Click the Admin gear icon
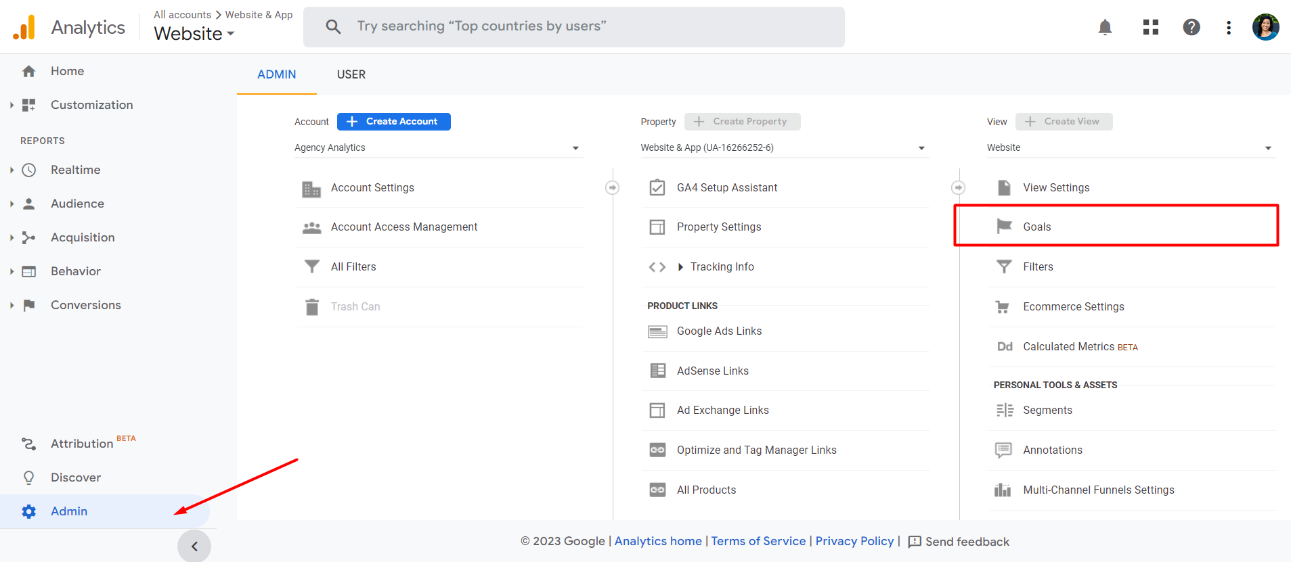Image resolution: width=1291 pixels, height=562 pixels. click(28, 511)
